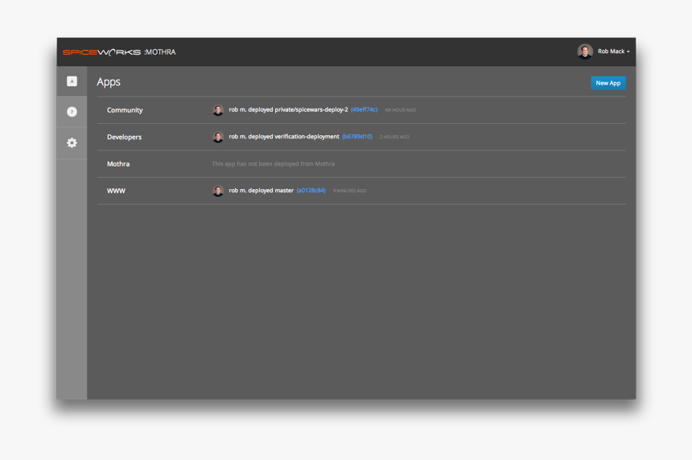Image resolution: width=692 pixels, height=460 pixels.
Task: Open the Community app
Action: coord(125,110)
